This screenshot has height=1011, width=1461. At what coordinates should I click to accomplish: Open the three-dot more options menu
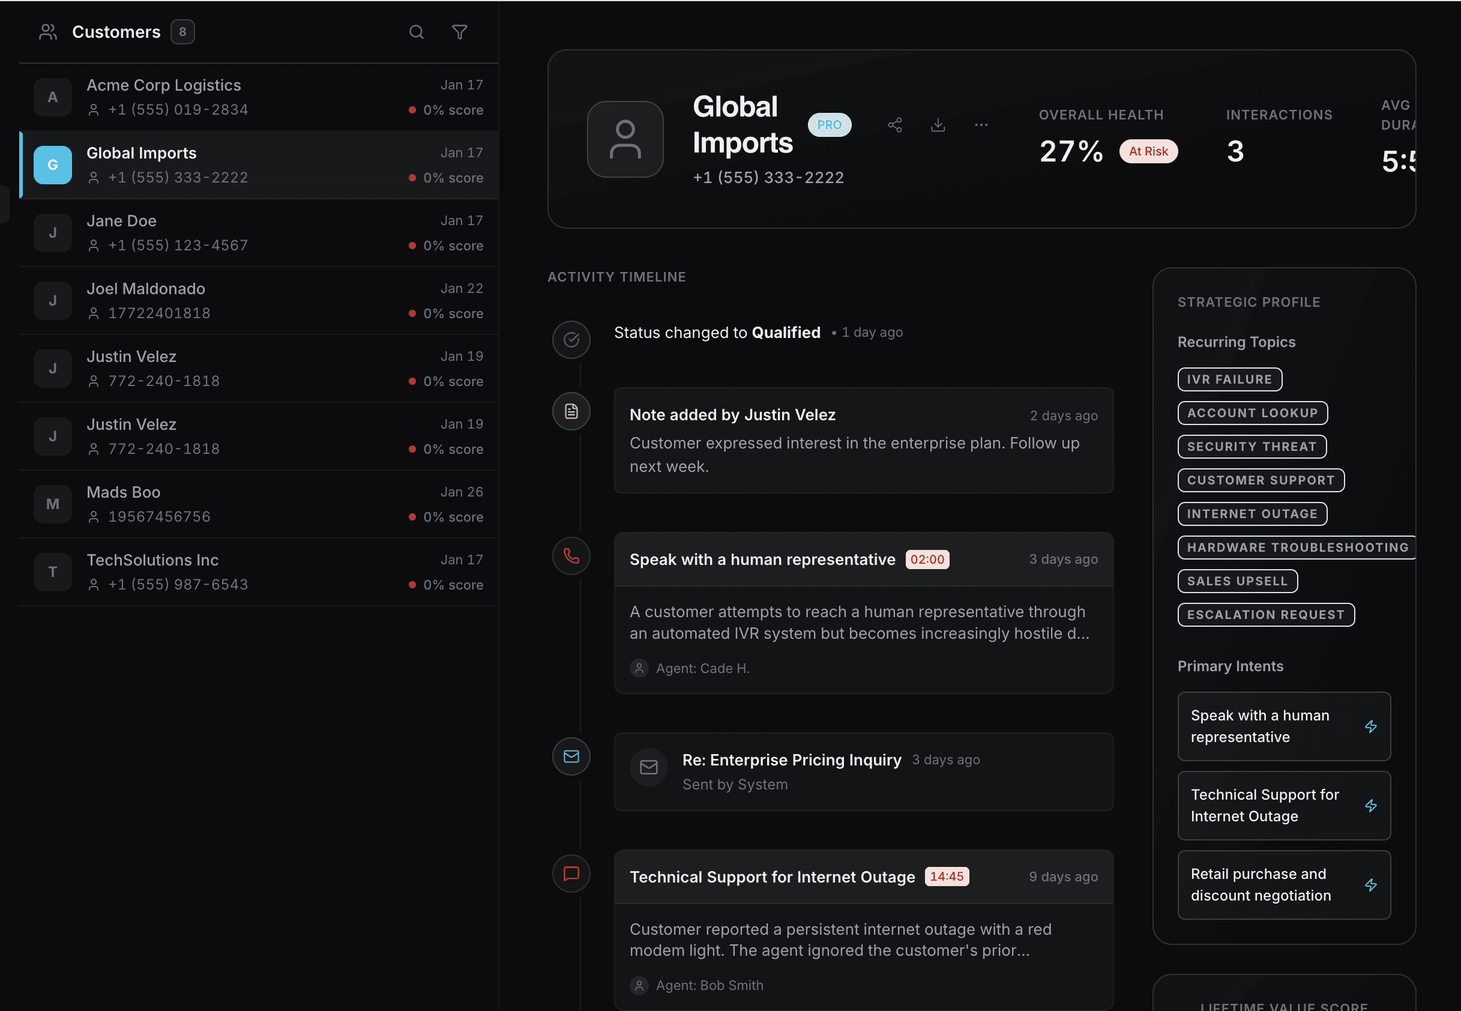tap(981, 125)
